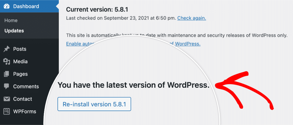
Task: Click the Media camera-and-music icon
Action: pos(7,61)
